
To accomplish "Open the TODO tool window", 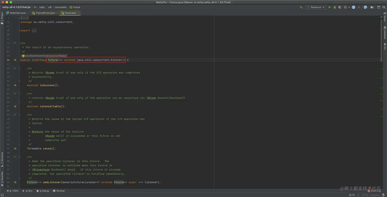I will click(x=12, y=191).
